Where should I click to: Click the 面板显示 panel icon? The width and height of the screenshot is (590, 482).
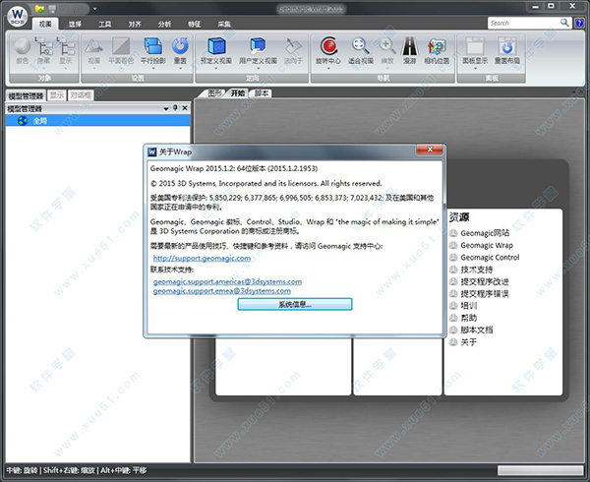(475, 46)
